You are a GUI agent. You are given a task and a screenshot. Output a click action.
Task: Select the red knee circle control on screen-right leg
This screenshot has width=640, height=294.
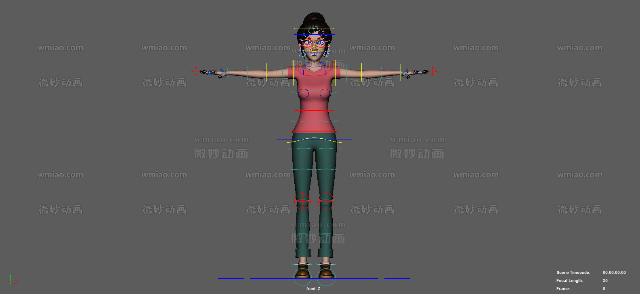click(326, 201)
